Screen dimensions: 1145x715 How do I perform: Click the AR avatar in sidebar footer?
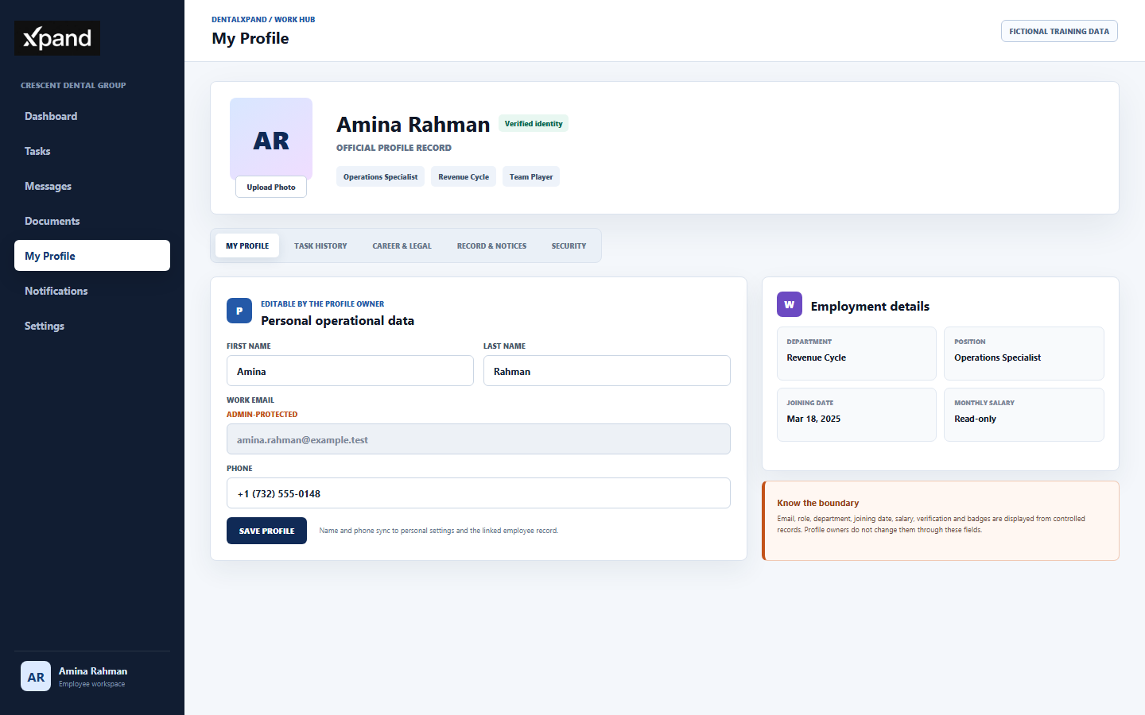(36, 676)
